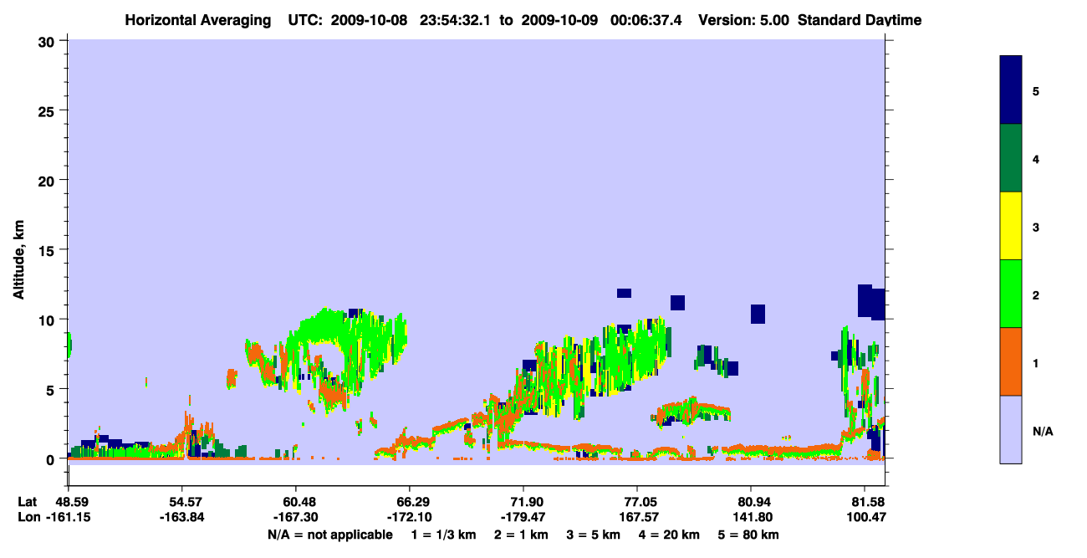Click the '3 = 5 km' legend text
Viewport: 1087px width, 558px height.
[593, 535]
